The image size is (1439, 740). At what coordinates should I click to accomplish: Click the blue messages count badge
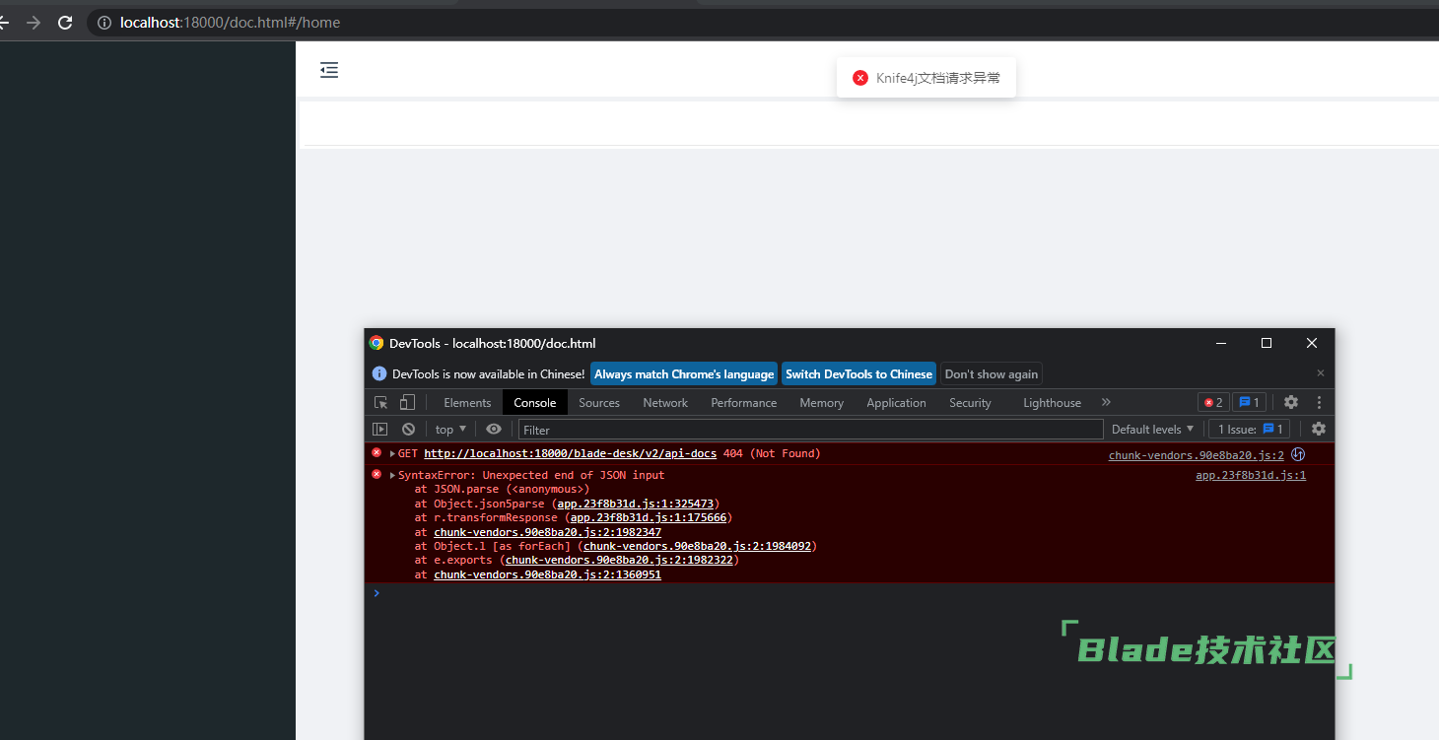1249,402
